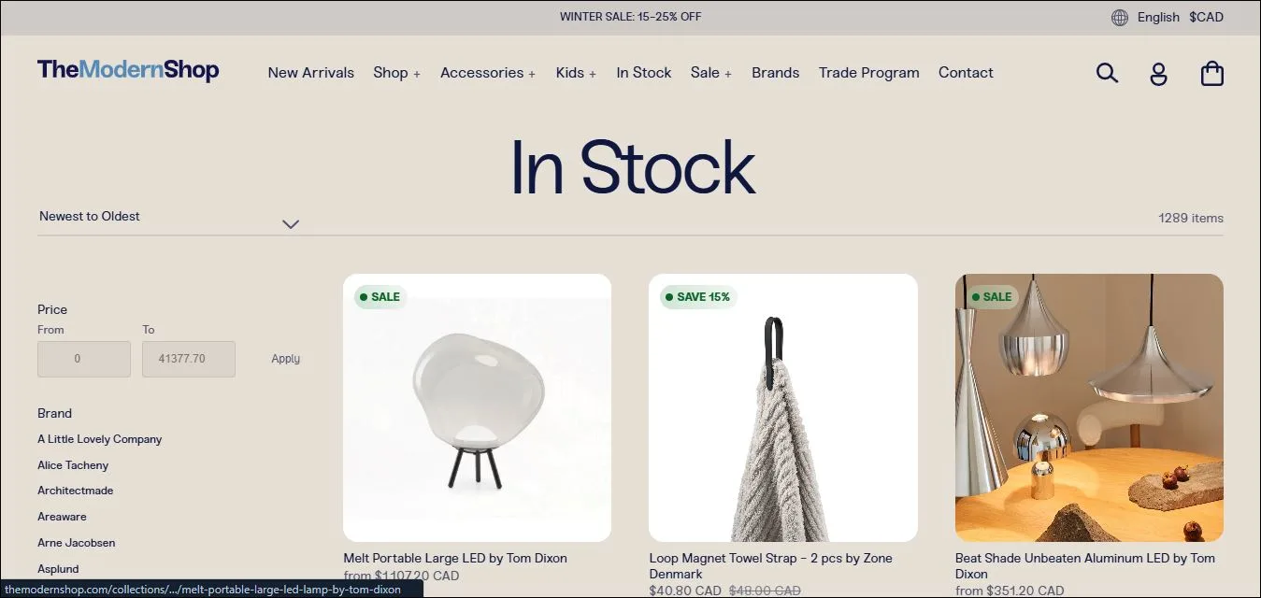Open the Trade Program page

(869, 73)
